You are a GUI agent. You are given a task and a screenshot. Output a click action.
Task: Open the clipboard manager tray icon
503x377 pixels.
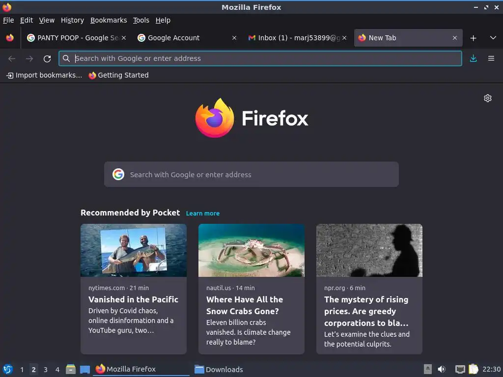tap(474, 369)
